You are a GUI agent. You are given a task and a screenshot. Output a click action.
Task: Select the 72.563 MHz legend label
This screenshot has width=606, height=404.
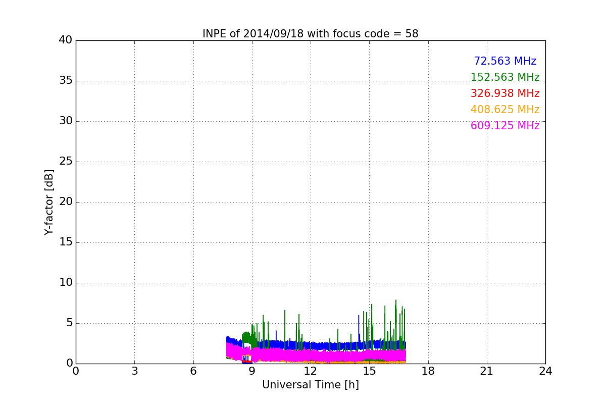[505, 61]
